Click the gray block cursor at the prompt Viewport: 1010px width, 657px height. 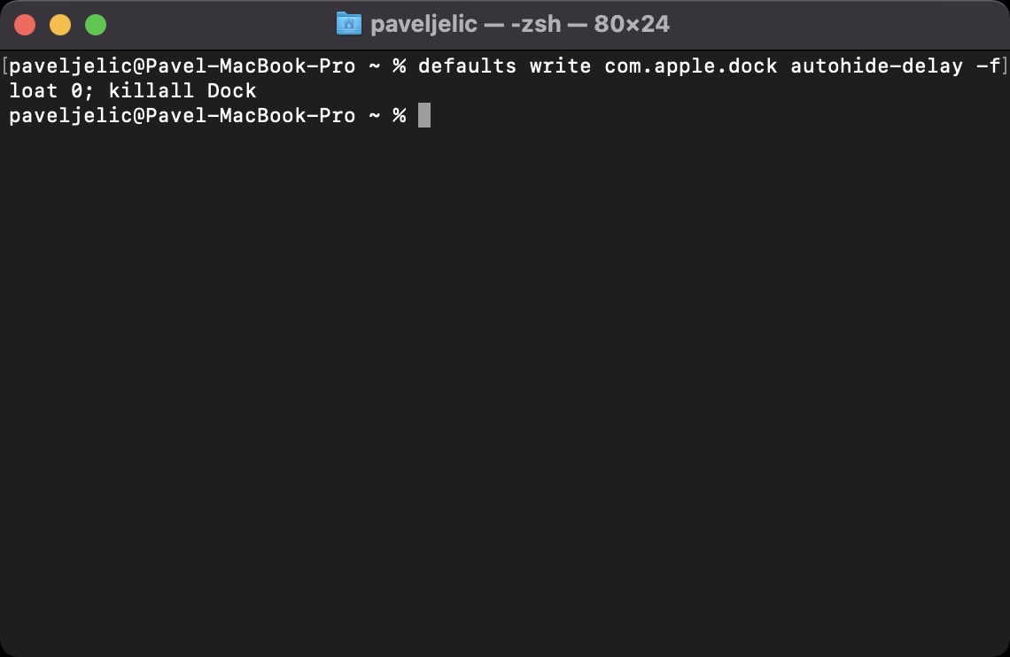pos(424,116)
